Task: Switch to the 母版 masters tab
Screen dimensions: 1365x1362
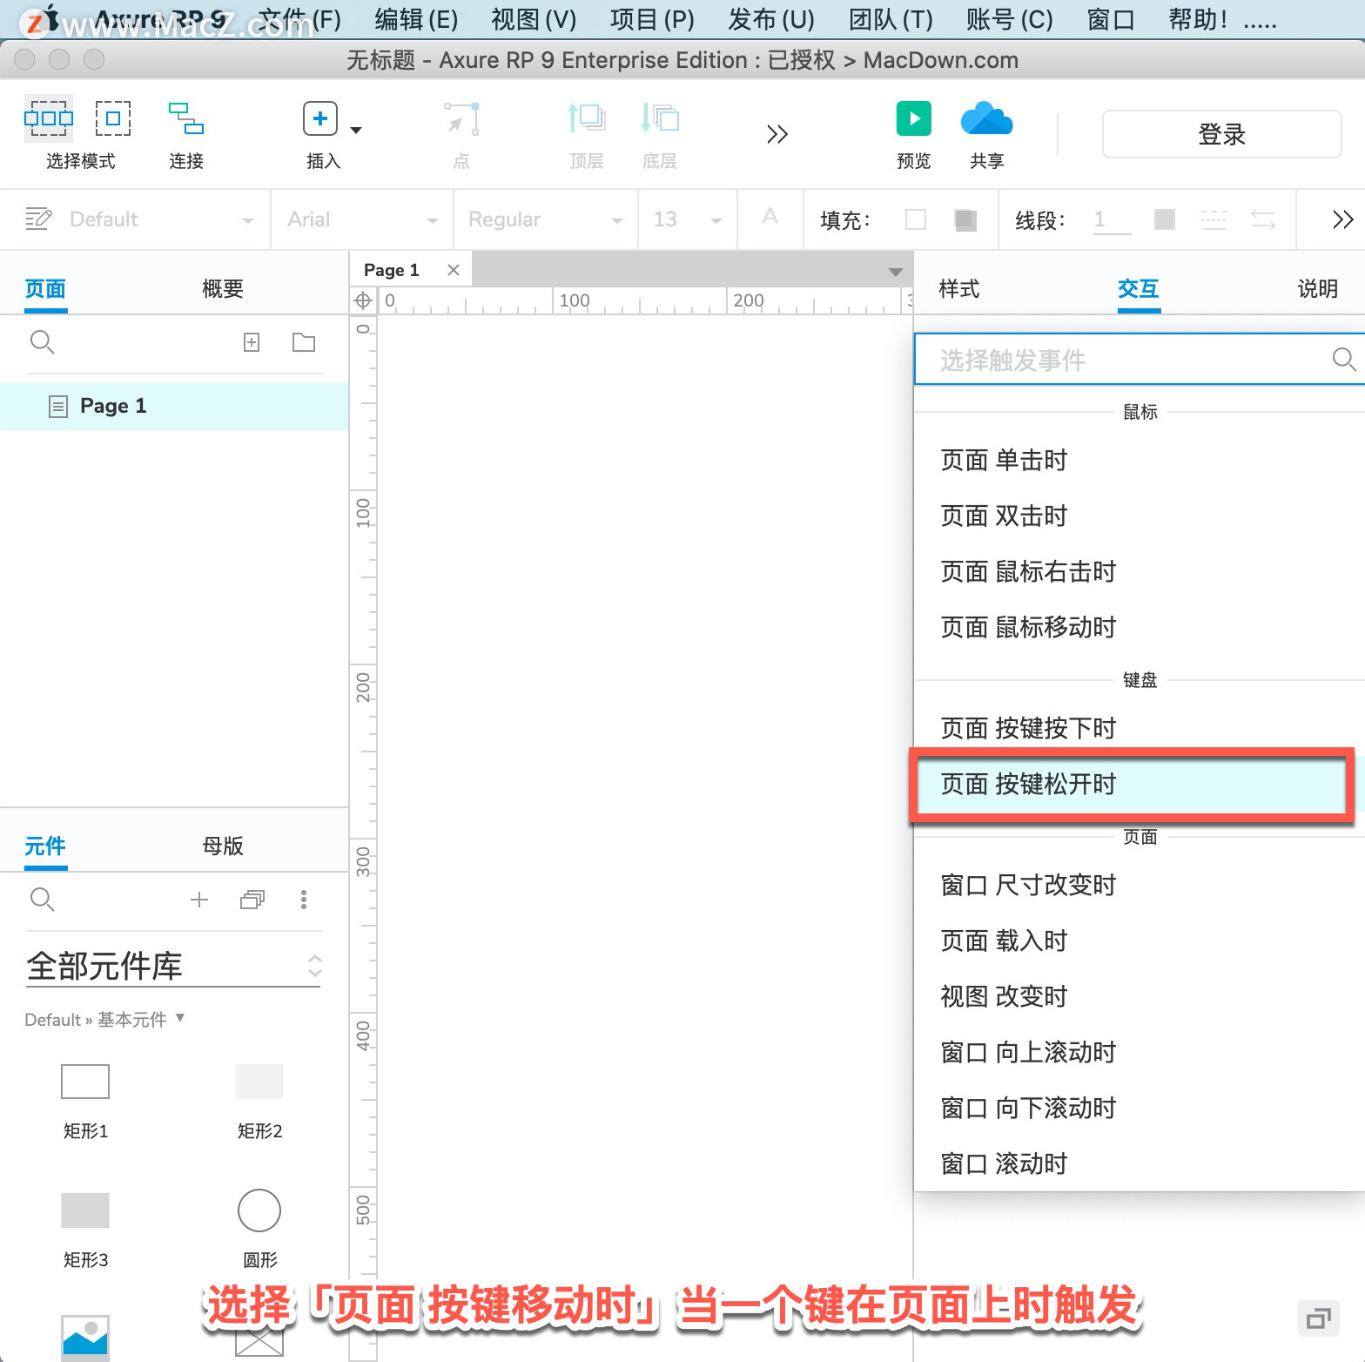Action: click(x=223, y=846)
